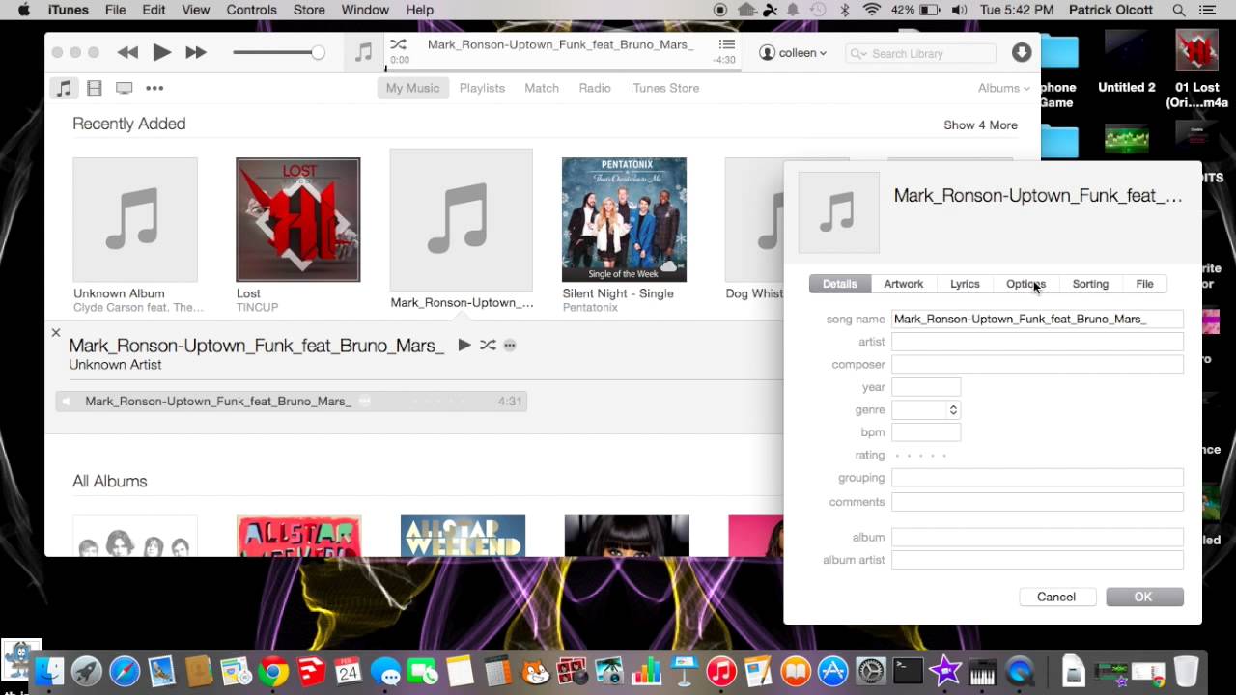Image resolution: width=1236 pixels, height=695 pixels.
Task: Click the composer input field
Action: pos(1037,364)
